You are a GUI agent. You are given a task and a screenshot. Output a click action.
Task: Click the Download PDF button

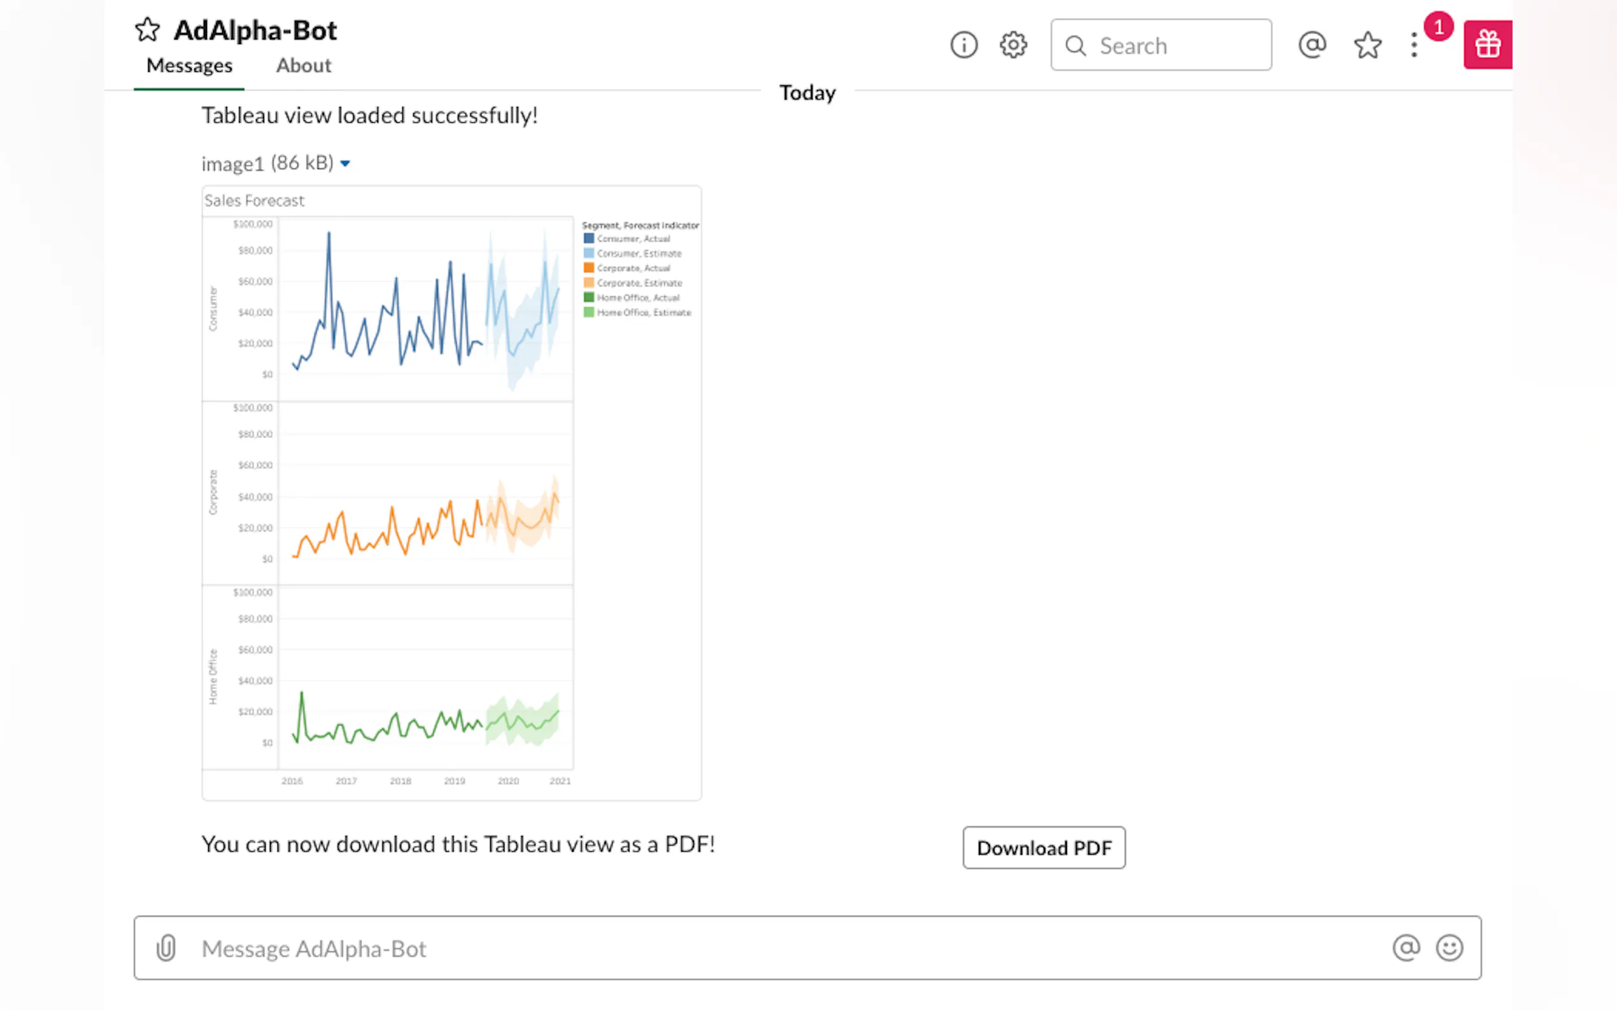[x=1043, y=847]
